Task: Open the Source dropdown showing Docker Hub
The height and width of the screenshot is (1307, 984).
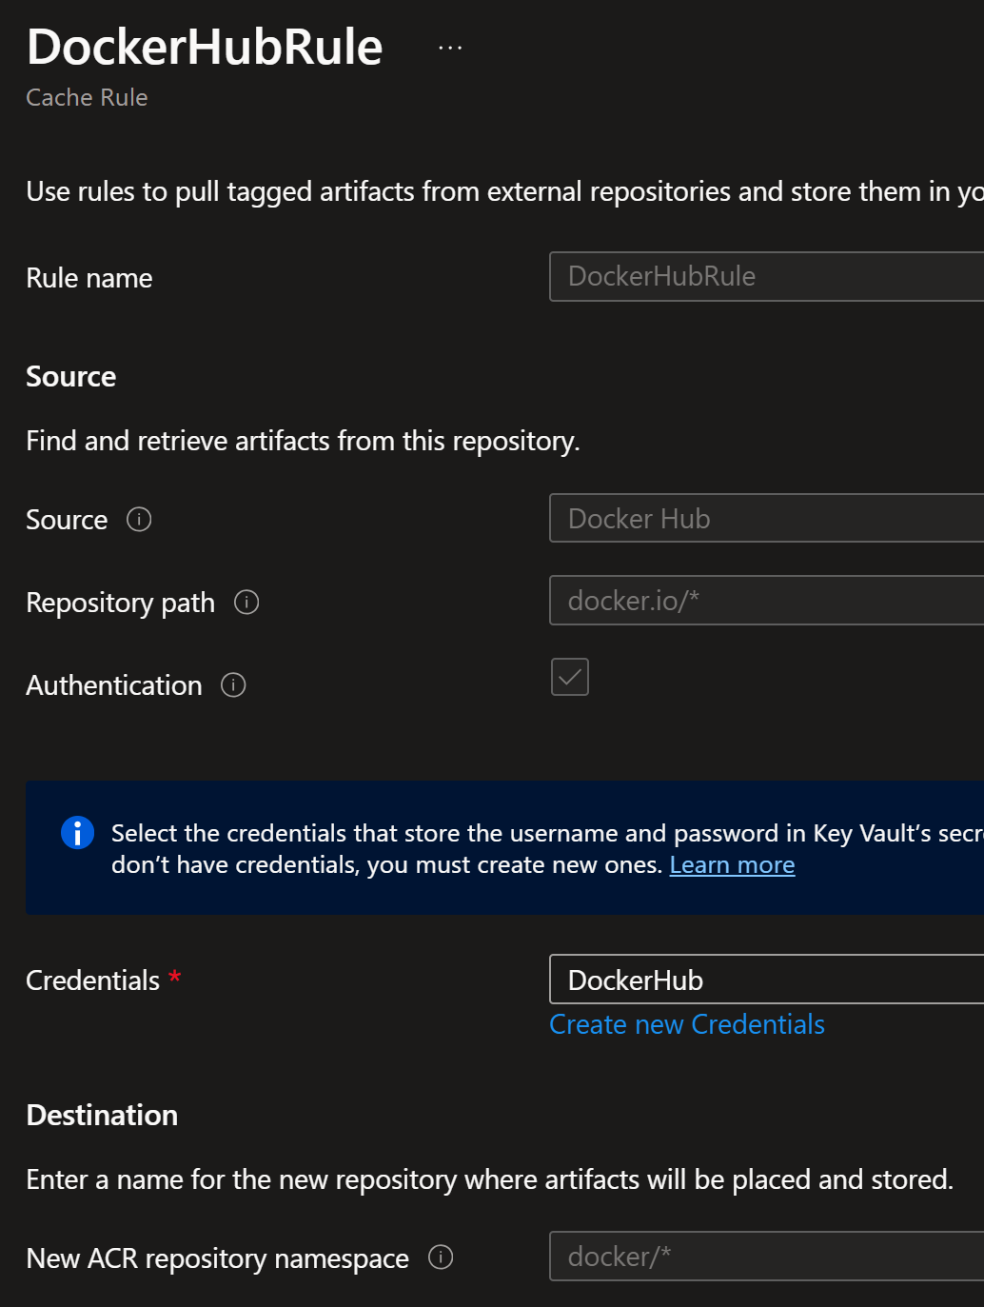Action: point(767,518)
